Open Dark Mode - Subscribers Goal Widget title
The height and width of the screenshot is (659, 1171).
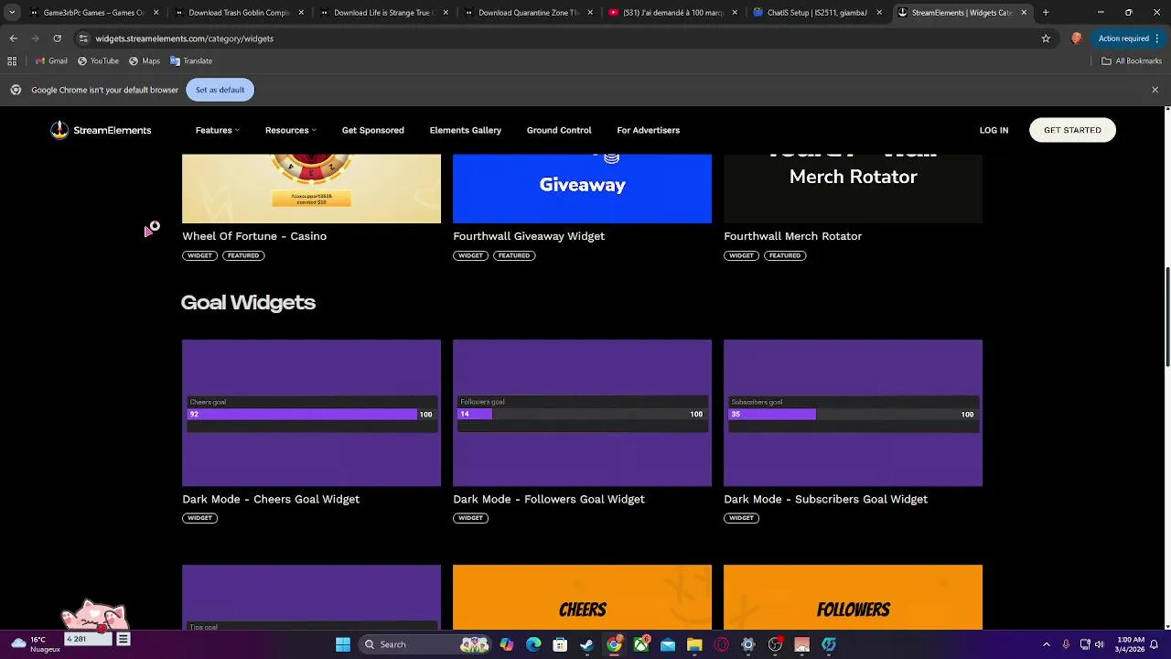point(825,499)
